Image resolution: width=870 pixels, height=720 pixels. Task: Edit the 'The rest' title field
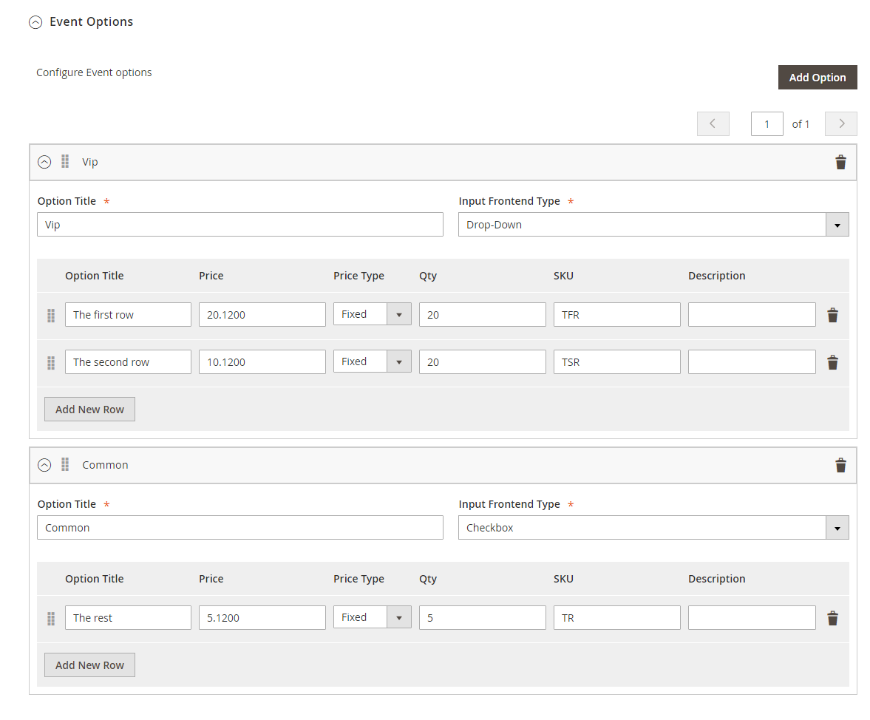(x=128, y=617)
